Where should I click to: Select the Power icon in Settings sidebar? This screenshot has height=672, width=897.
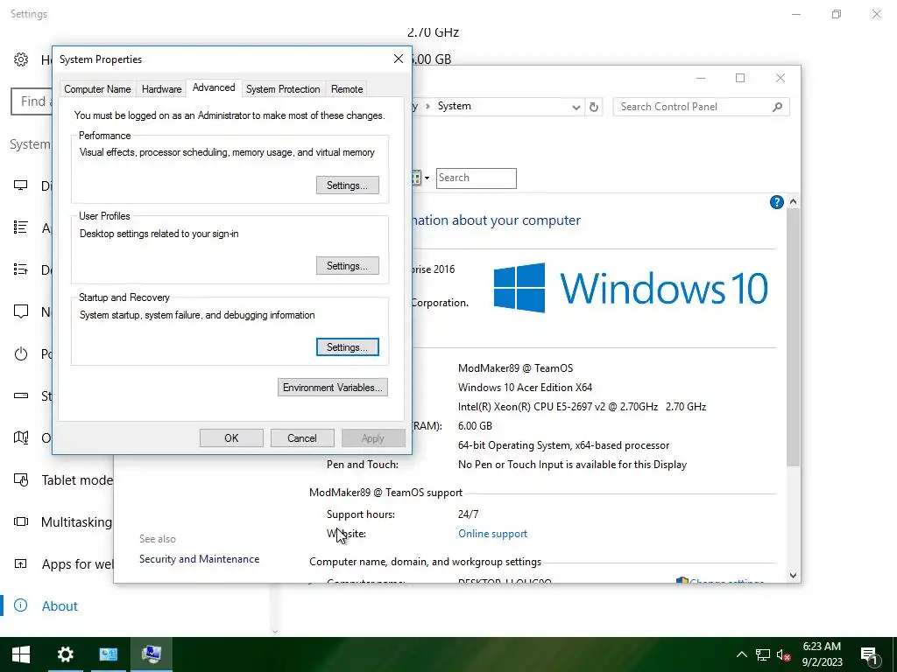pyautogui.click(x=21, y=353)
